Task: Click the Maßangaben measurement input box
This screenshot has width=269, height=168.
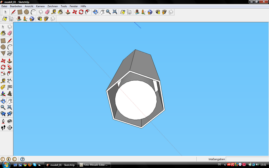Action: [x=247, y=159]
